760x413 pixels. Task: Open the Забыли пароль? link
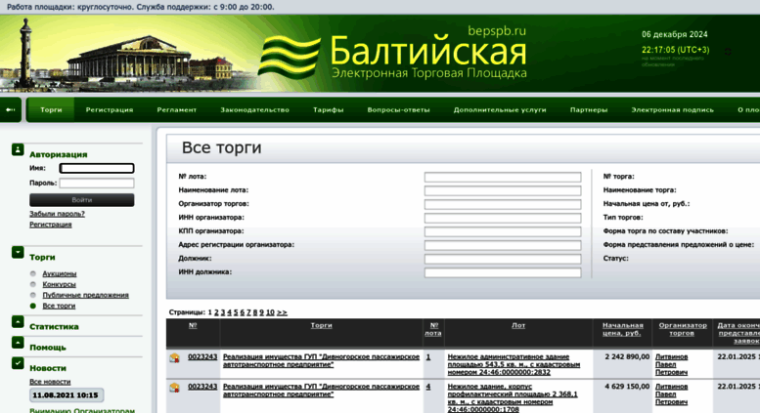coord(57,214)
